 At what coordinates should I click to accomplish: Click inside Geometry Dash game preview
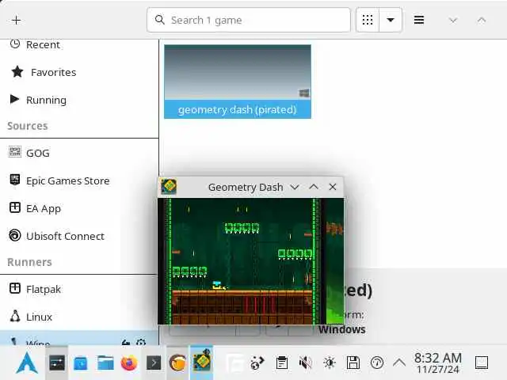coord(251,261)
